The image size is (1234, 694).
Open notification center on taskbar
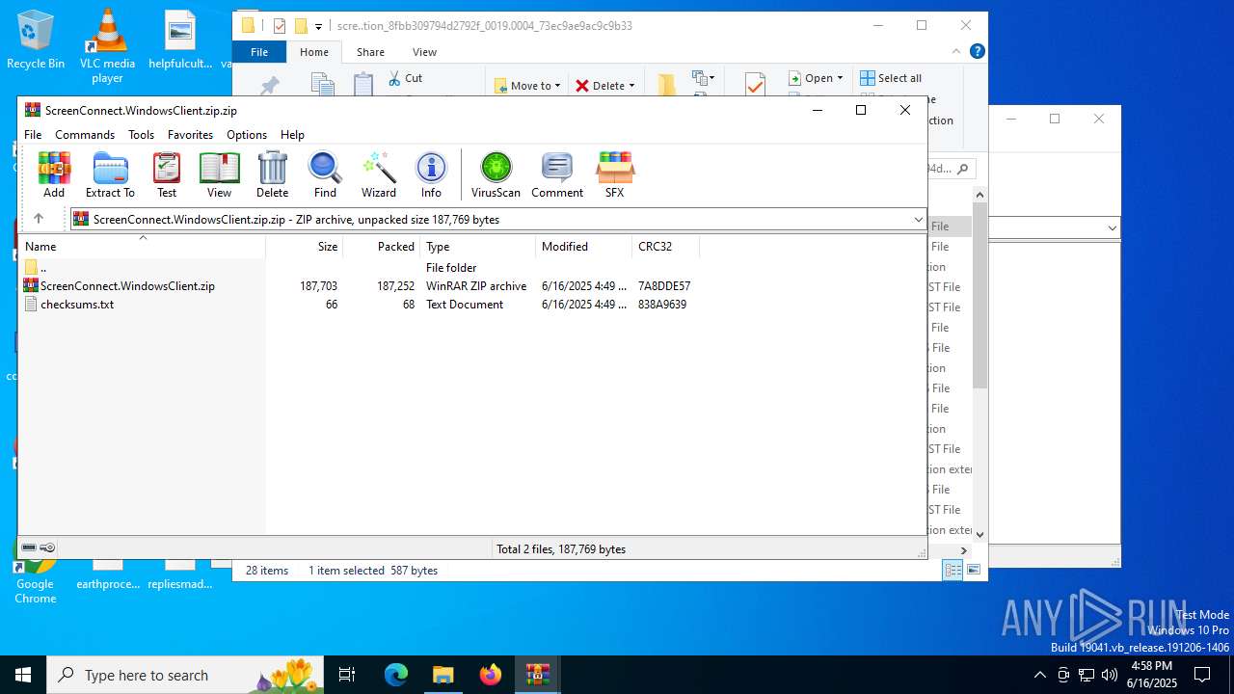1202,675
